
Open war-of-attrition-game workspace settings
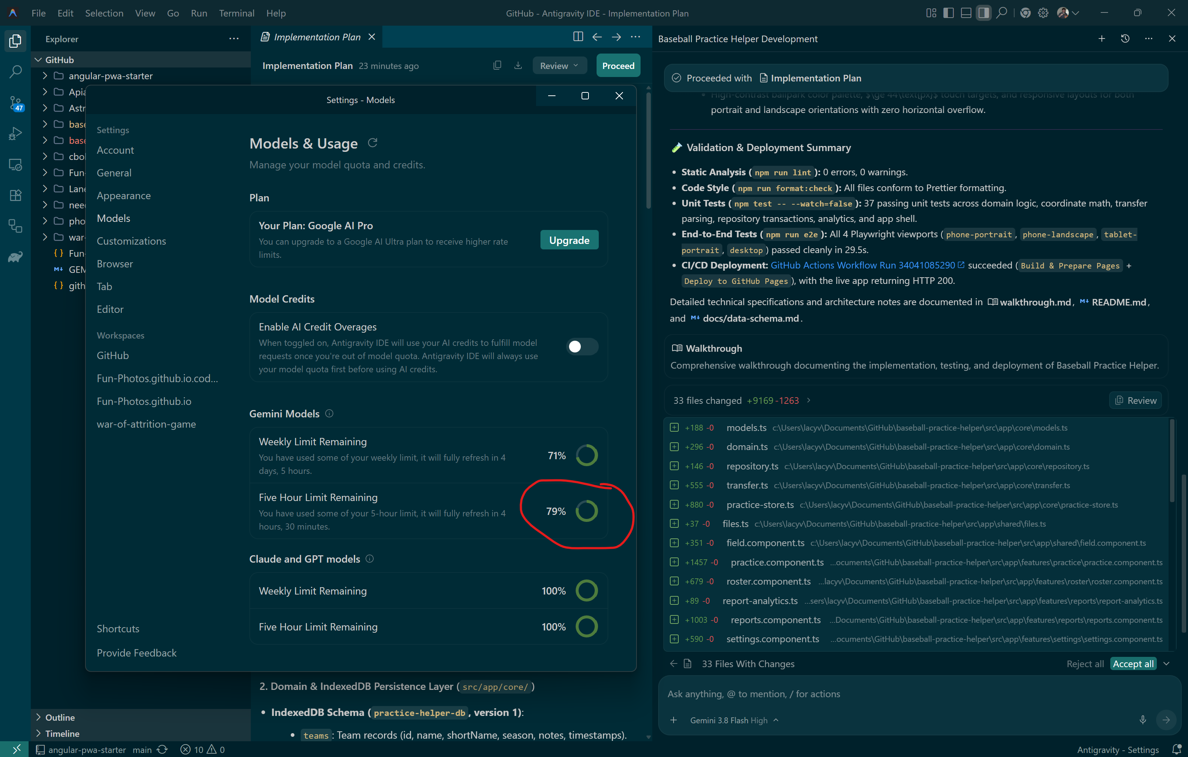click(x=146, y=424)
